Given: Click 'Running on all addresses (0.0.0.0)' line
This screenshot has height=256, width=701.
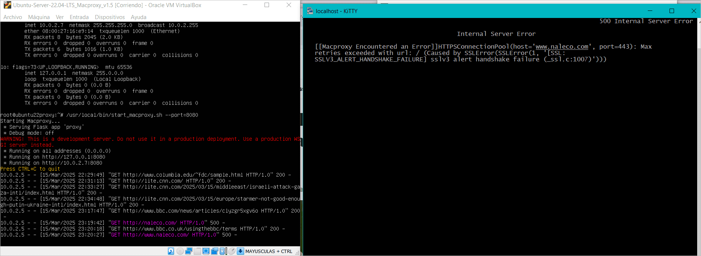Looking at the screenshot, I should [57, 151].
